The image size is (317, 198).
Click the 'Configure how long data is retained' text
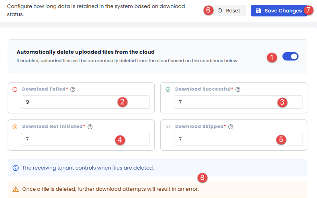(96, 10)
